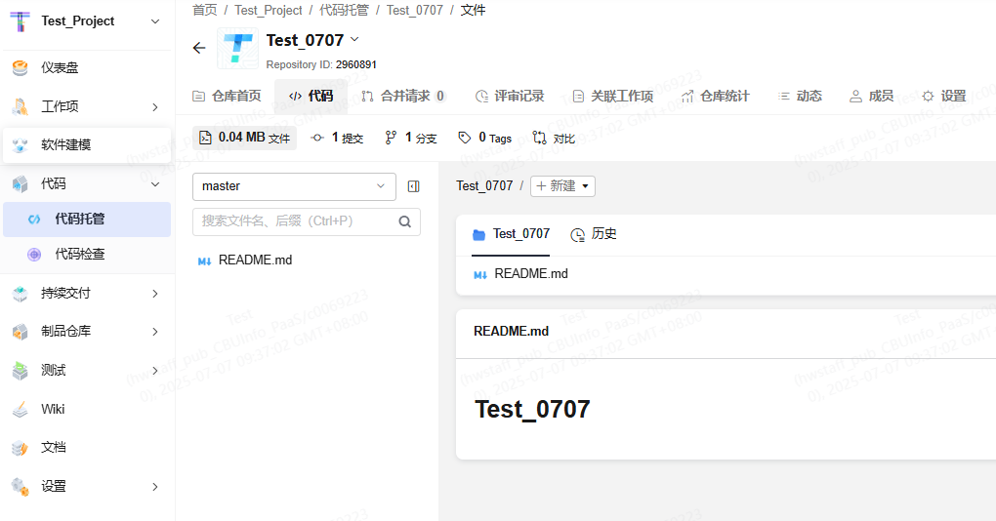Expand the 工作项 submenu arrow
996x521 pixels.
(155, 107)
